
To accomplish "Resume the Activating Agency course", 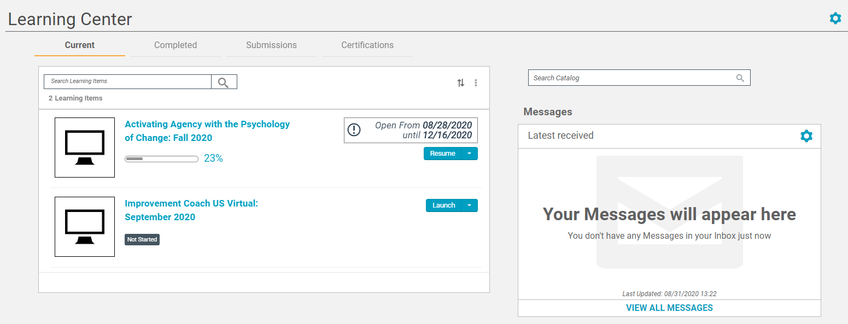I will [x=443, y=154].
